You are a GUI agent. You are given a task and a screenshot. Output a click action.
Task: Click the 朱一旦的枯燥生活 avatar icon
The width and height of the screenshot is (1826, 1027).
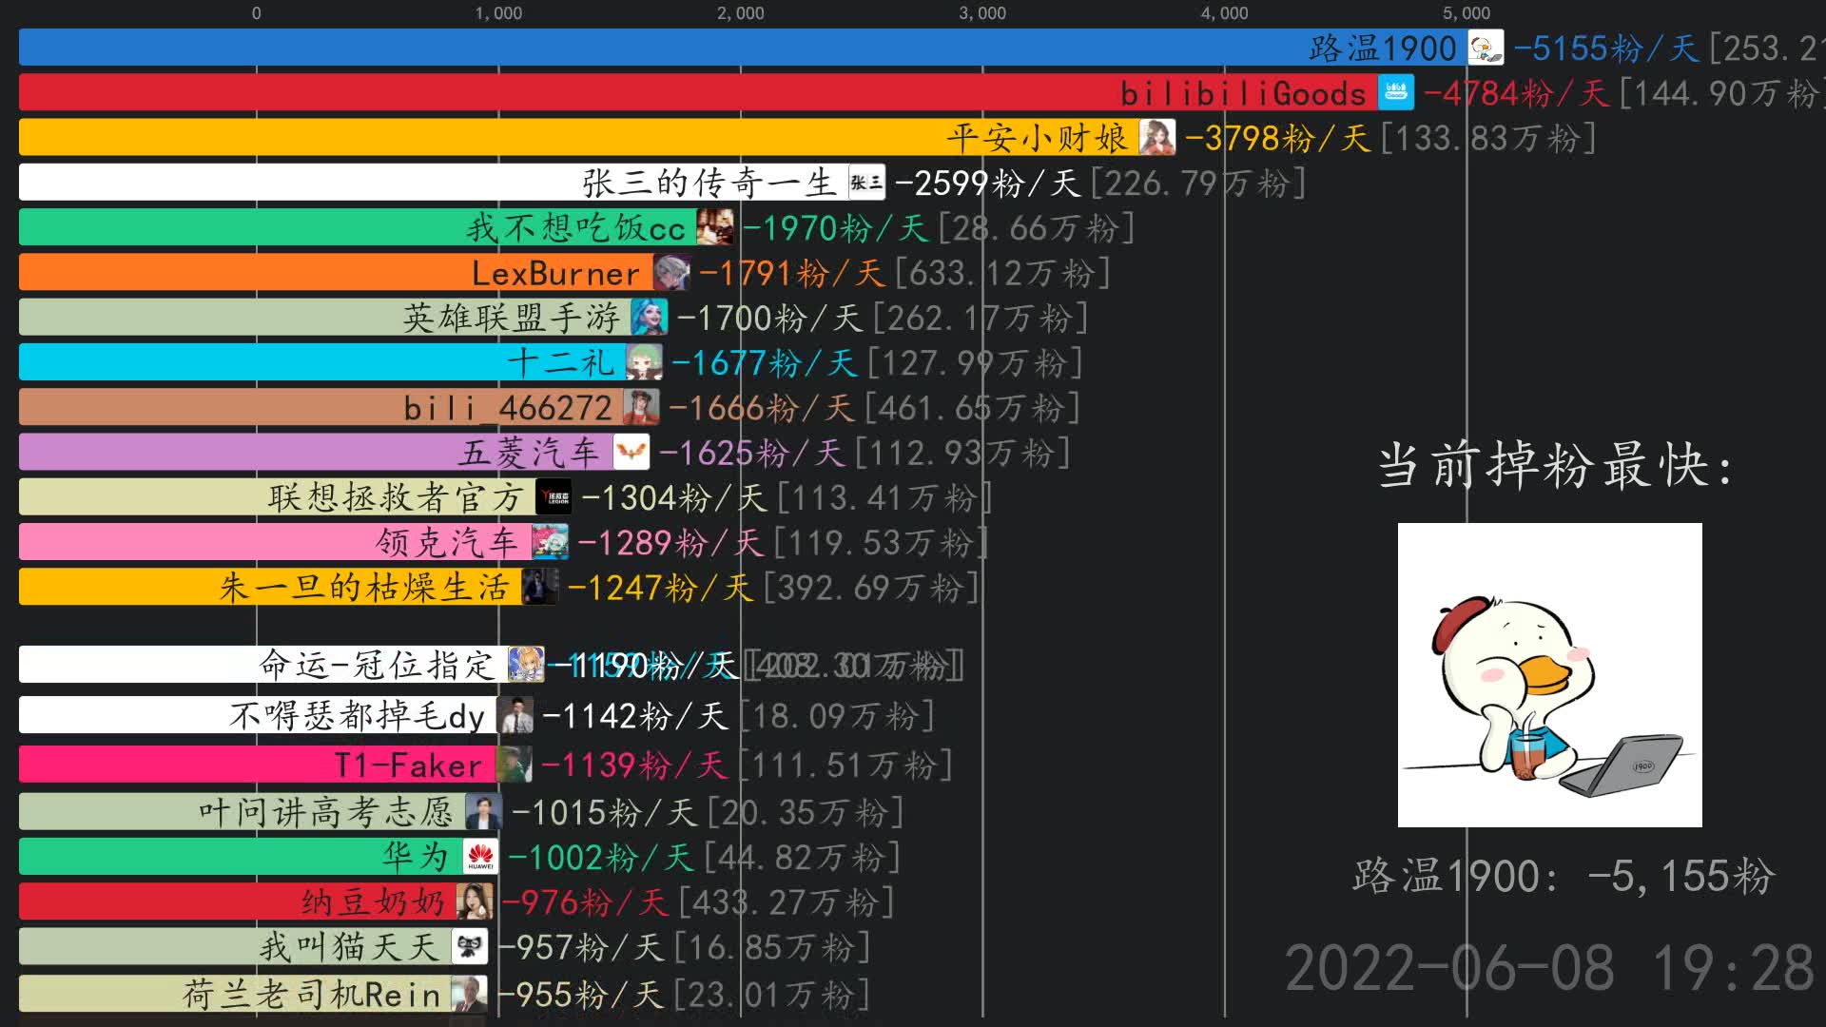click(x=539, y=587)
